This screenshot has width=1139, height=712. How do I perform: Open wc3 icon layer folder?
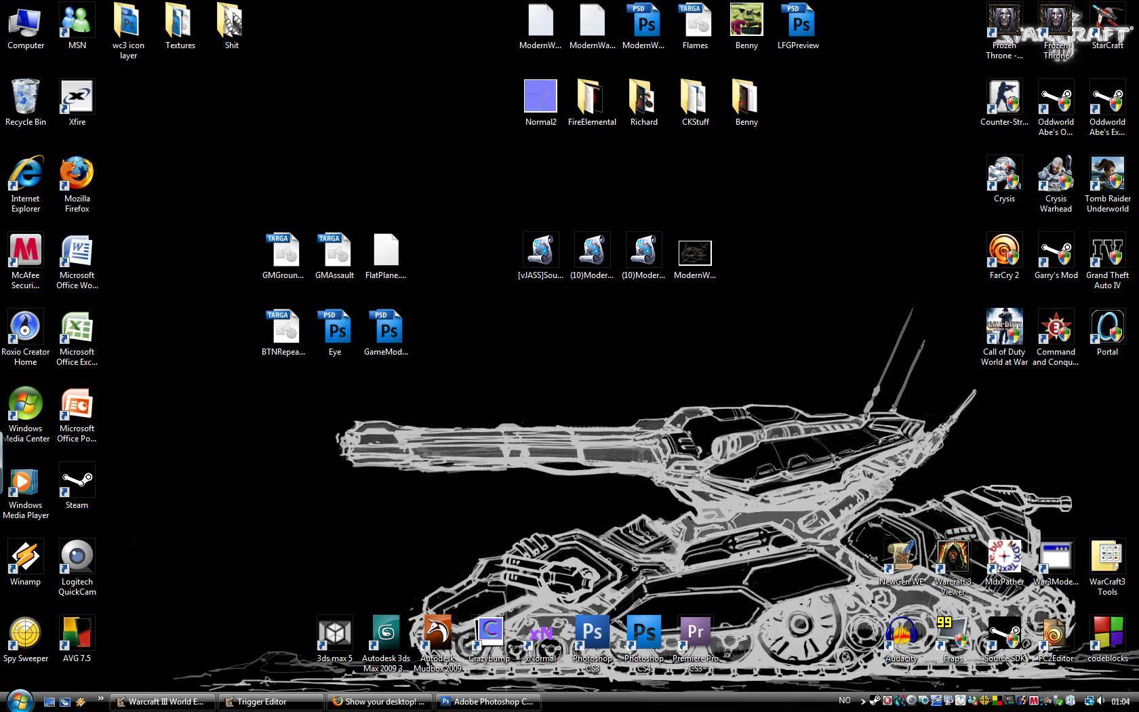pyautogui.click(x=129, y=32)
